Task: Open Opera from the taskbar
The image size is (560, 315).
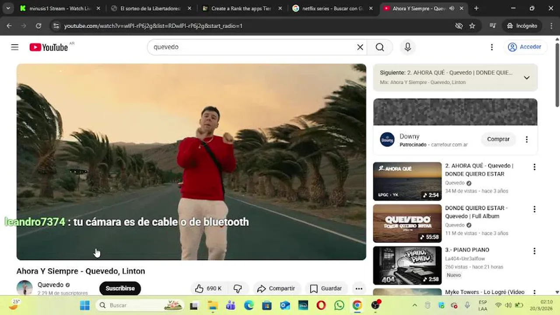Action: coord(321,305)
